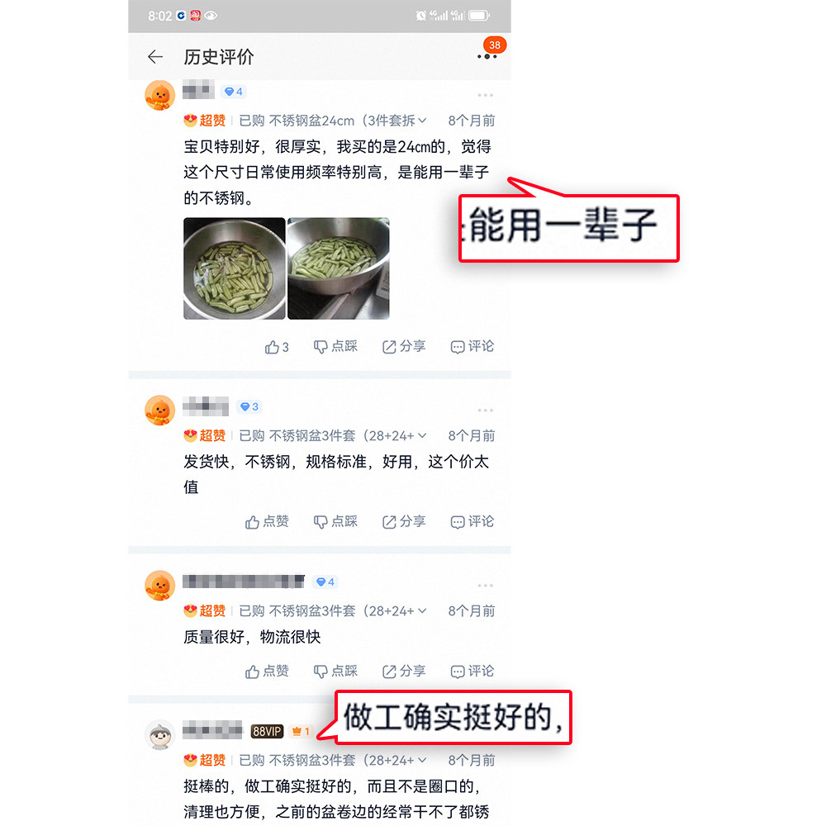Like the first review showing 3 thumbs up

pyautogui.click(x=277, y=347)
